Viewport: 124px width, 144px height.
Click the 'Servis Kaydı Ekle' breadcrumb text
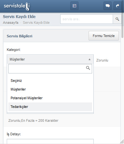pos(36,23)
